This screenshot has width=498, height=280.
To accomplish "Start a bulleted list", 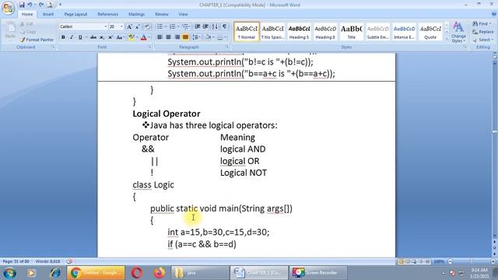I will (160, 26).
